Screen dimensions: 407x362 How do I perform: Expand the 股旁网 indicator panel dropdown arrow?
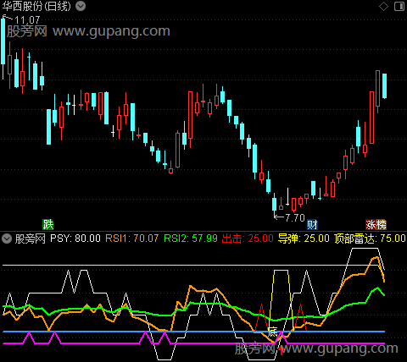(7, 239)
